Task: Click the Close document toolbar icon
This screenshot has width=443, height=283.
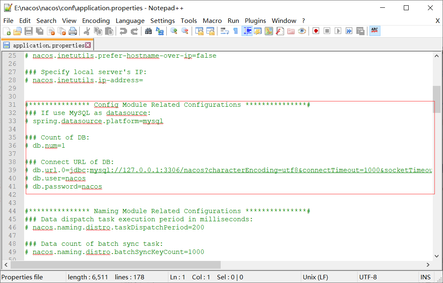Action: click(51, 31)
